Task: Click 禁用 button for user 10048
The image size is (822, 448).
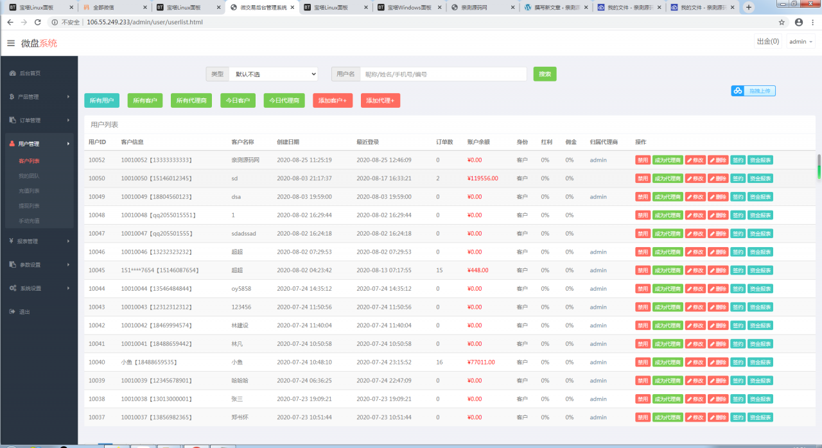Action: coord(643,215)
